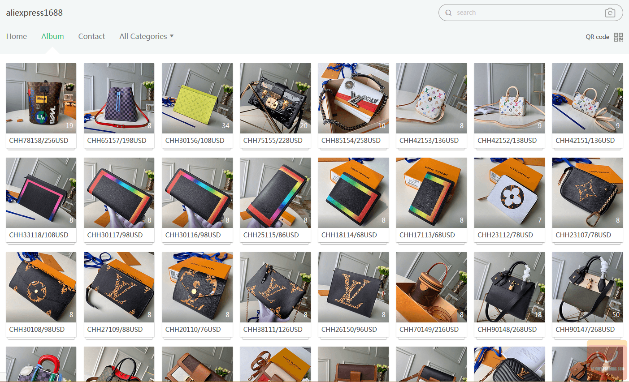Open the CHH78158/256USD album thumbnail

(41, 98)
